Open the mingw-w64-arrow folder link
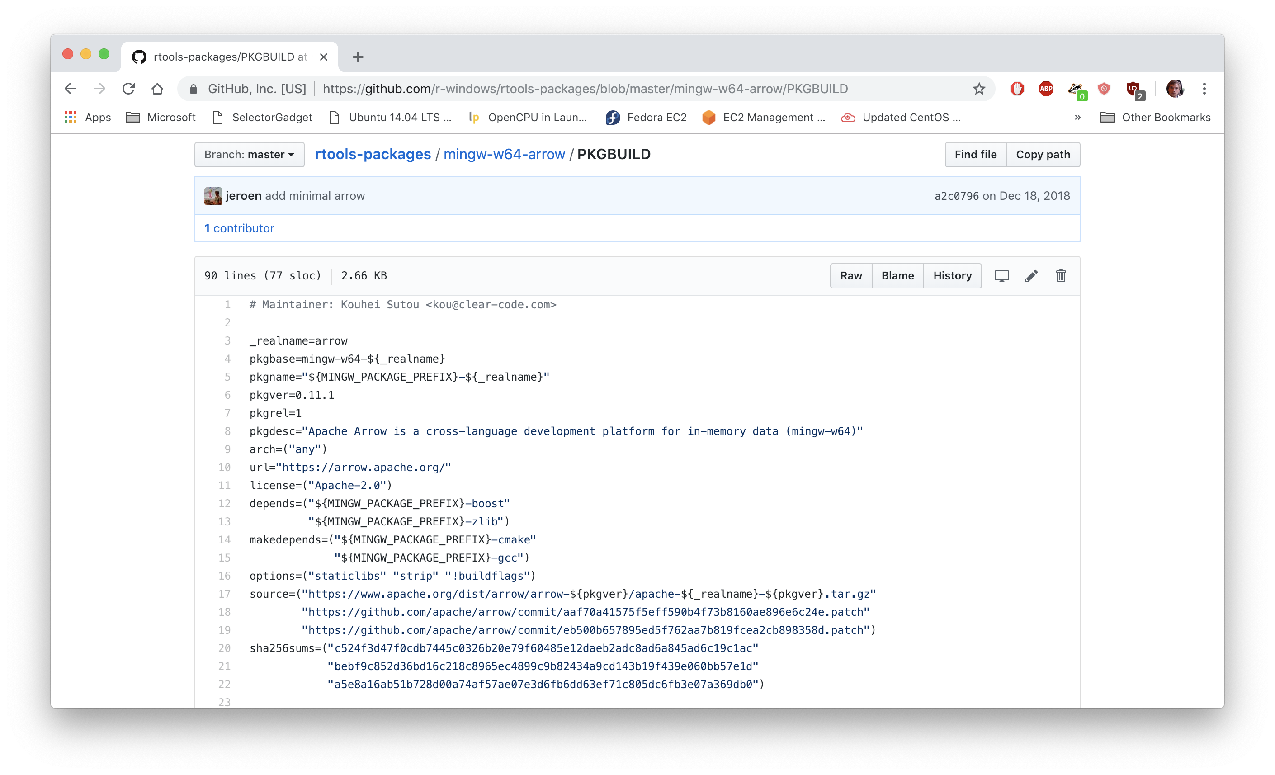Image resolution: width=1275 pixels, height=775 pixels. pyautogui.click(x=504, y=155)
